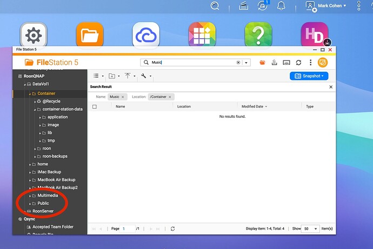Viewport: 373px width, 249px height.
Task: Select the roon-backups folder
Action: (55, 156)
